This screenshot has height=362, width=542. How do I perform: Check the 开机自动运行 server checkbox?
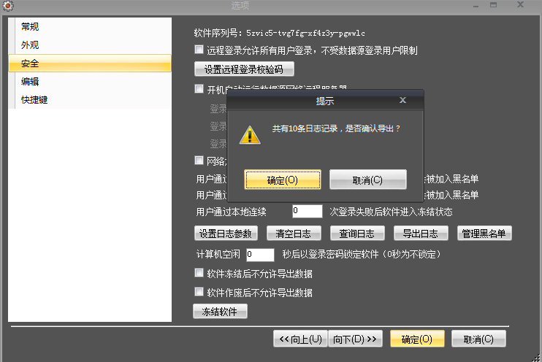199,89
